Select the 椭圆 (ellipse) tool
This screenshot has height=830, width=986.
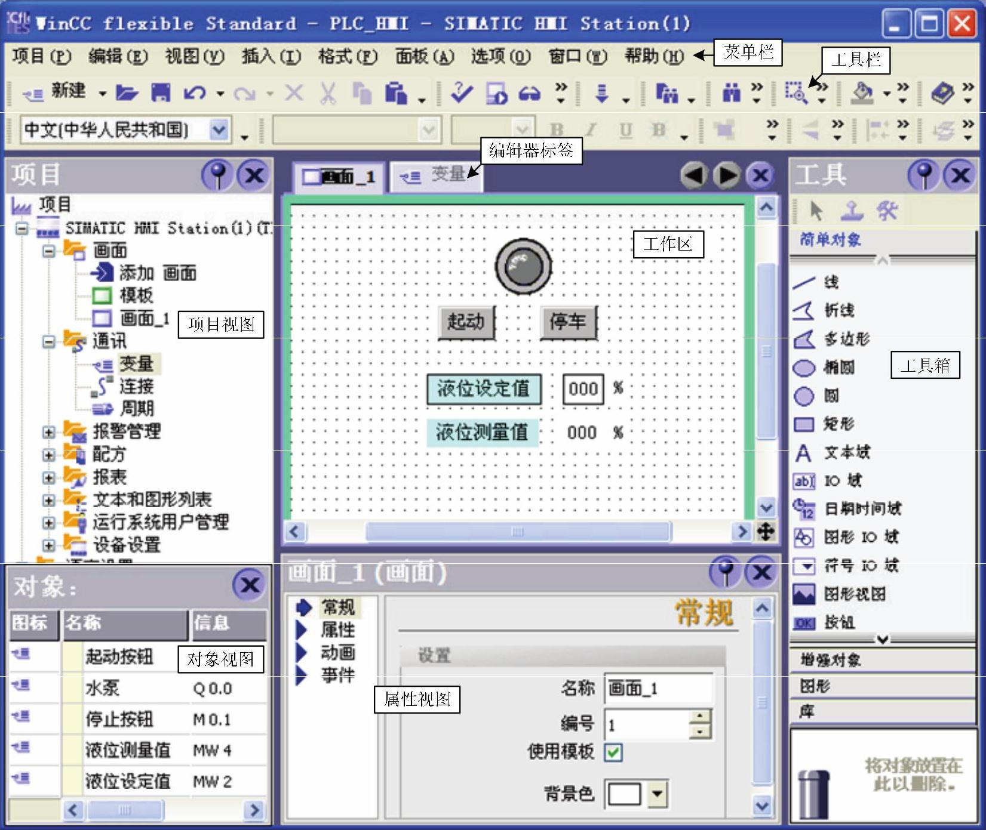(x=824, y=367)
